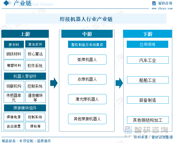
Task: Select the 下游 header
Action: point(148,34)
